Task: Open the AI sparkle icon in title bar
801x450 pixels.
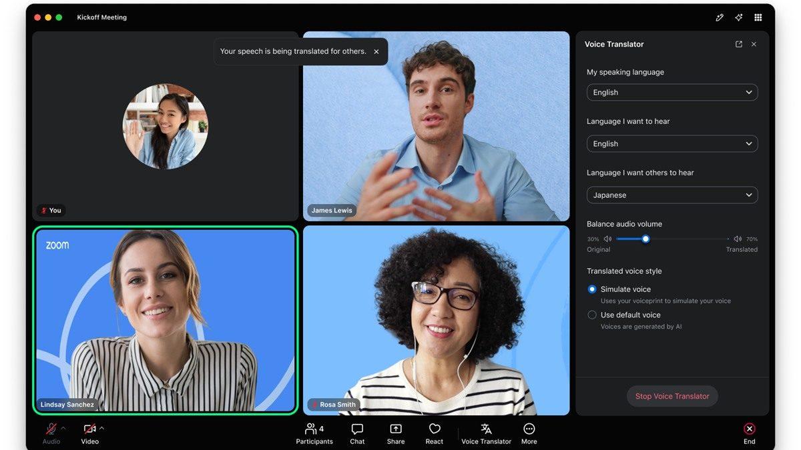Action: [739, 17]
